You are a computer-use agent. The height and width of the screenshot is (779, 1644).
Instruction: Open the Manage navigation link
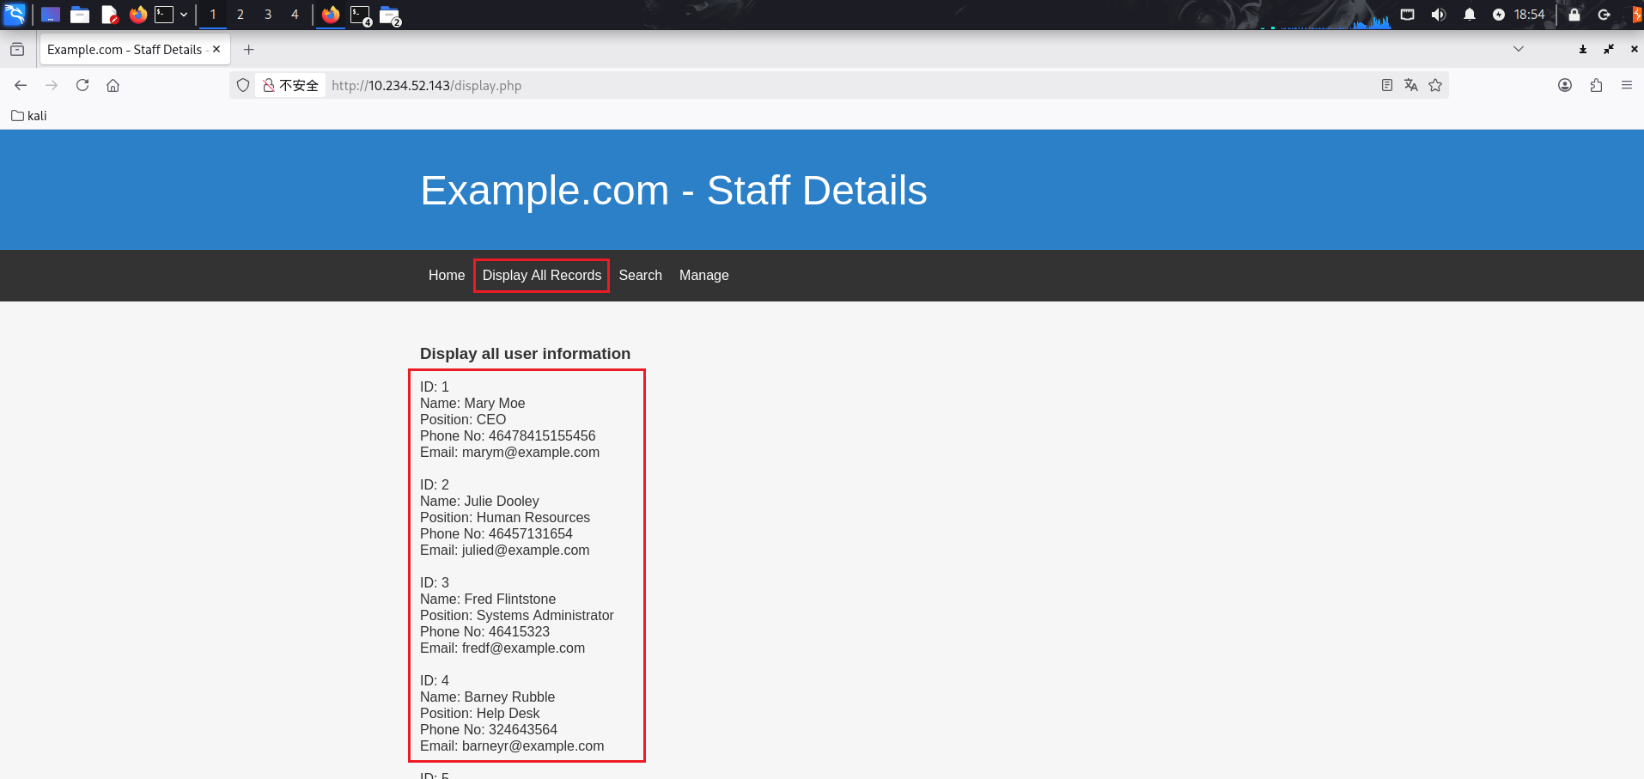click(x=703, y=276)
